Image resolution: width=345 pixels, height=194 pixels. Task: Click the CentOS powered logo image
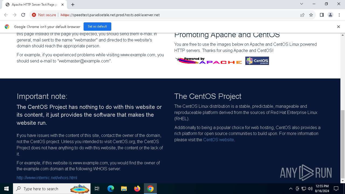(x=257, y=61)
